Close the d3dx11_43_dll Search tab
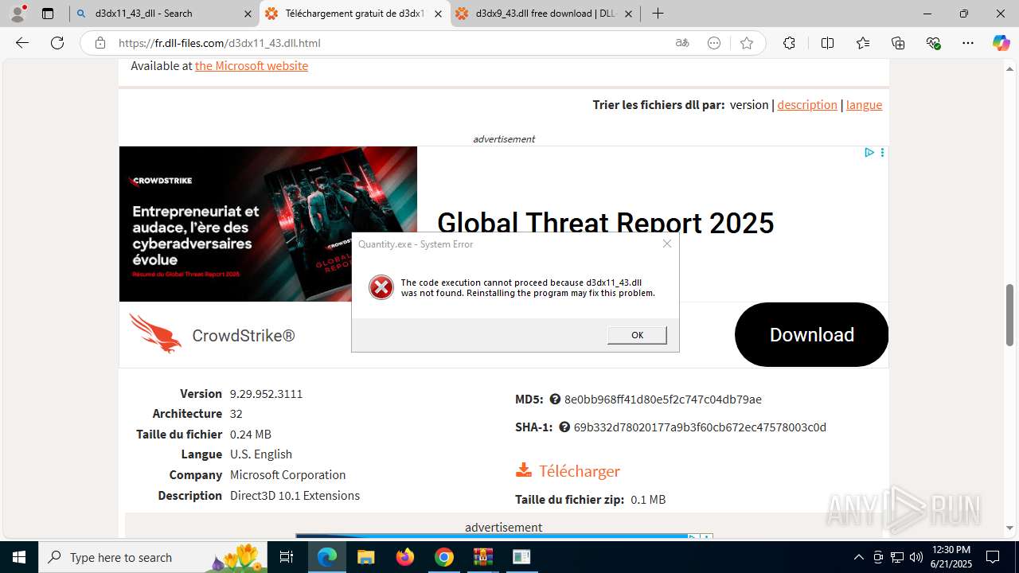Screen dimensions: 1019x573 click(248, 14)
